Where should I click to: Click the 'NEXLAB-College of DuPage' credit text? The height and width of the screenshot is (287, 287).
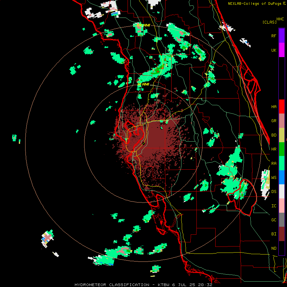pyautogui.click(x=254, y=4)
